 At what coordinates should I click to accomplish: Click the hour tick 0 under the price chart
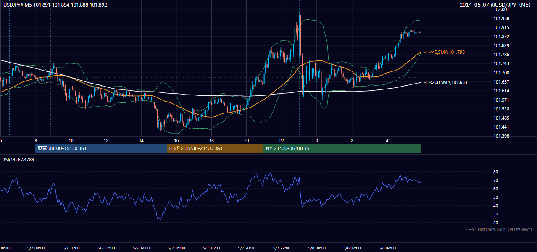[x=317, y=141]
